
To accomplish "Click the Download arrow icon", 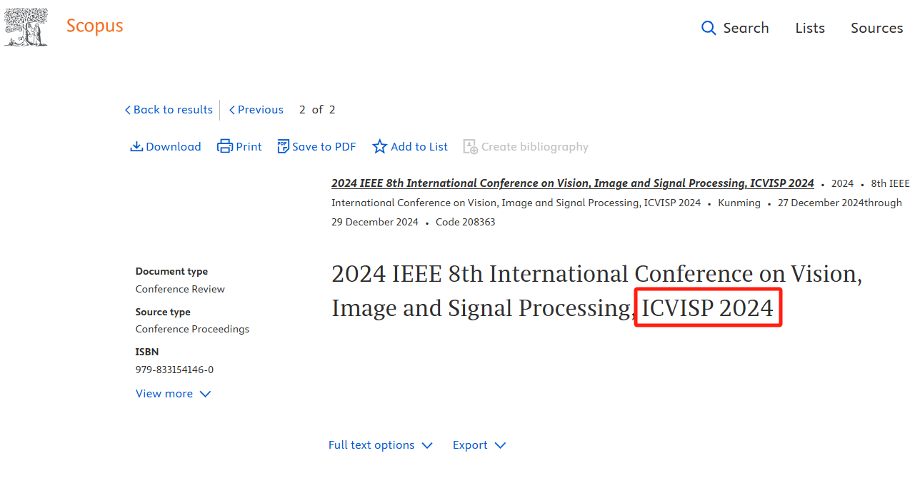I will click(x=136, y=147).
